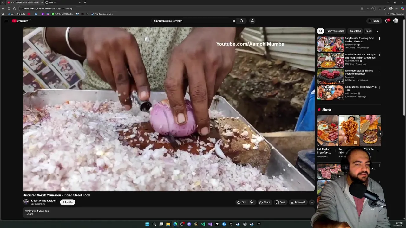Image resolution: width=406 pixels, height=228 pixels.
Task: Show more filter chips with right arrow
Action: coord(377,31)
